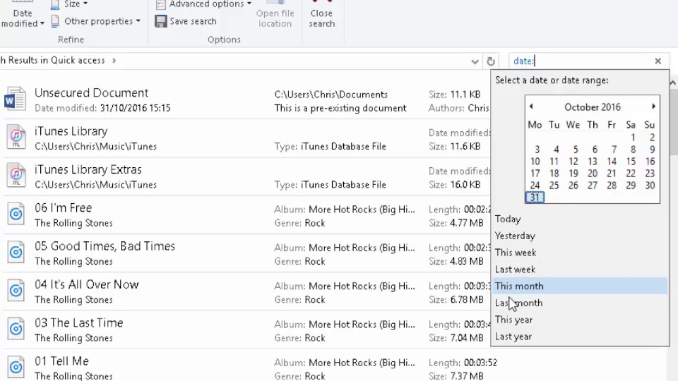
Task: Click in the date: search field
Action: 583,61
